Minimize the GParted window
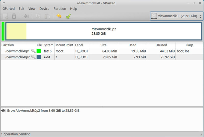Image resolution: width=204 pixels, height=137 pixels. coord(188,3)
